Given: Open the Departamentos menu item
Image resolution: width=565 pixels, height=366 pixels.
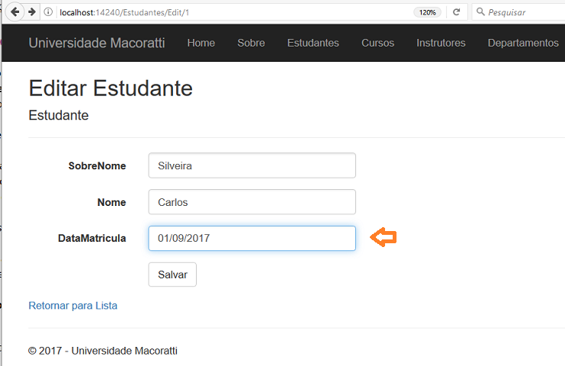Looking at the screenshot, I should point(523,43).
